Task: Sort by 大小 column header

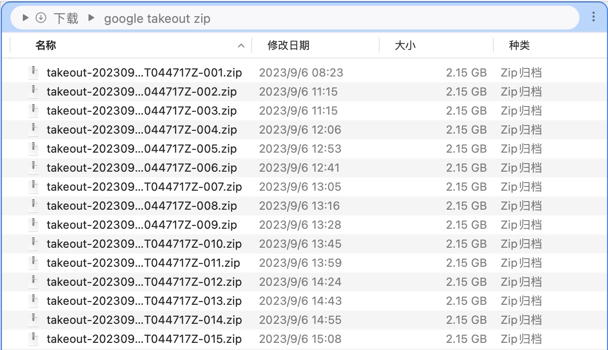Action: pyautogui.click(x=405, y=45)
